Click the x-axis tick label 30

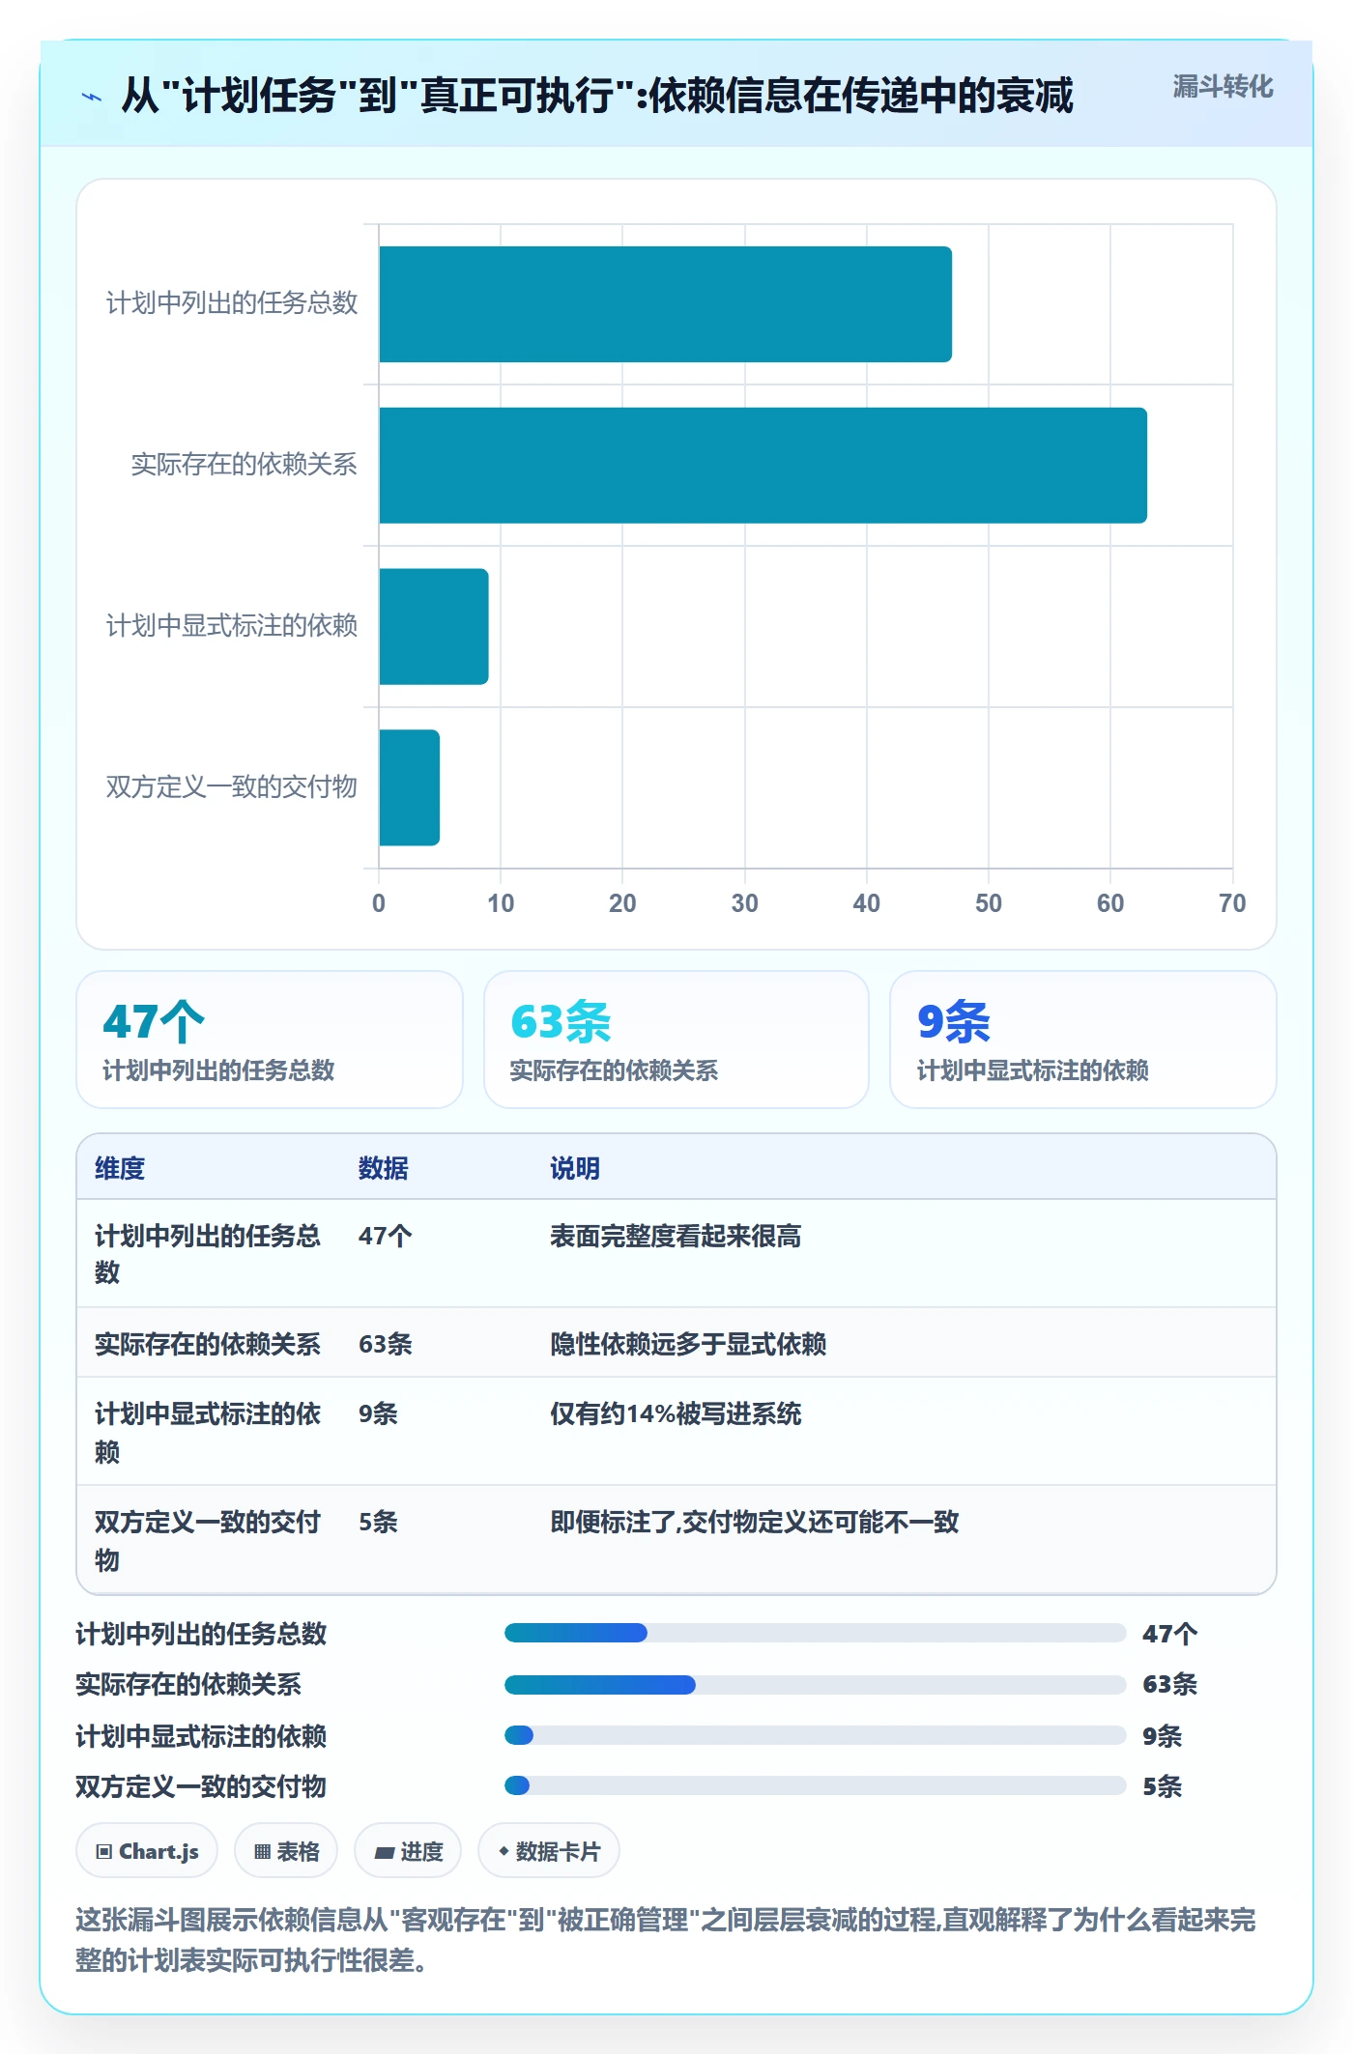coord(744,903)
